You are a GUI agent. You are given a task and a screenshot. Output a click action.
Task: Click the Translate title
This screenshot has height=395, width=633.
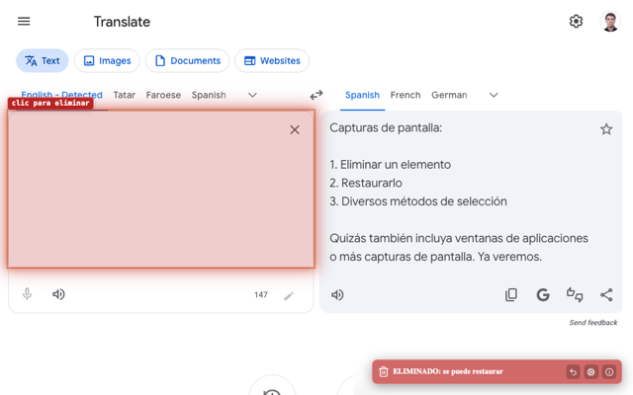(122, 22)
